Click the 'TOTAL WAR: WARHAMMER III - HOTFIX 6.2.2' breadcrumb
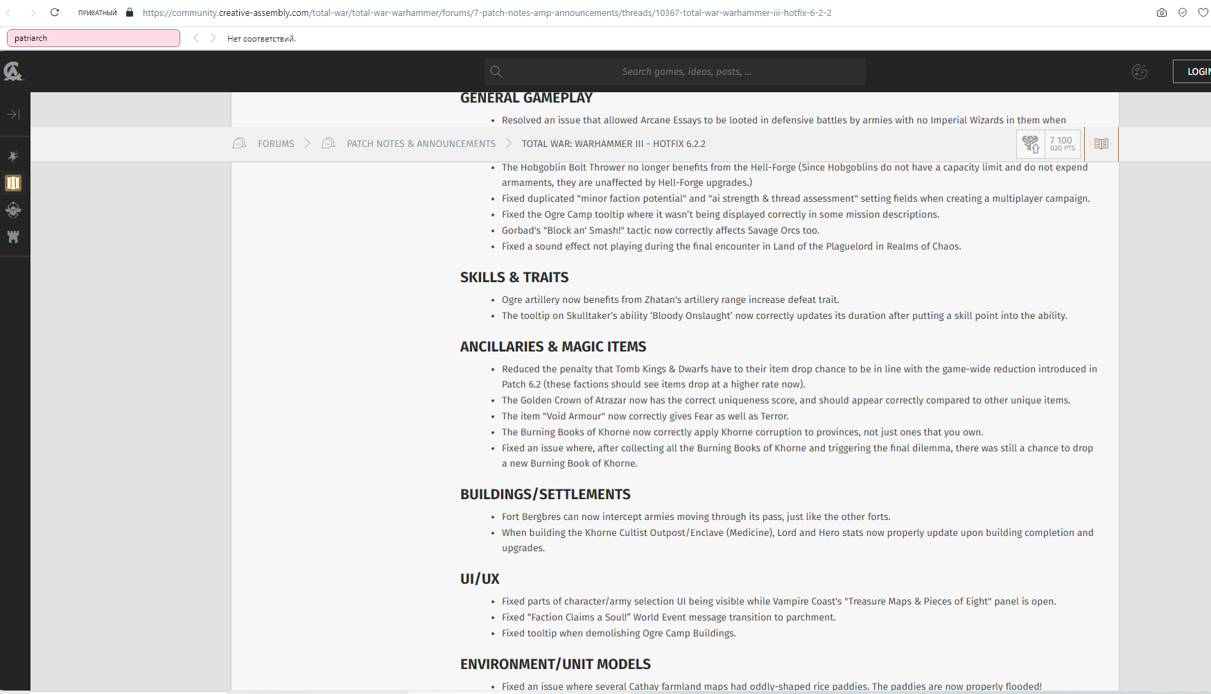 click(x=613, y=144)
